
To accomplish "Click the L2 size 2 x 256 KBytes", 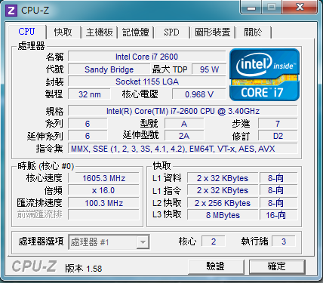I will pos(223,203).
